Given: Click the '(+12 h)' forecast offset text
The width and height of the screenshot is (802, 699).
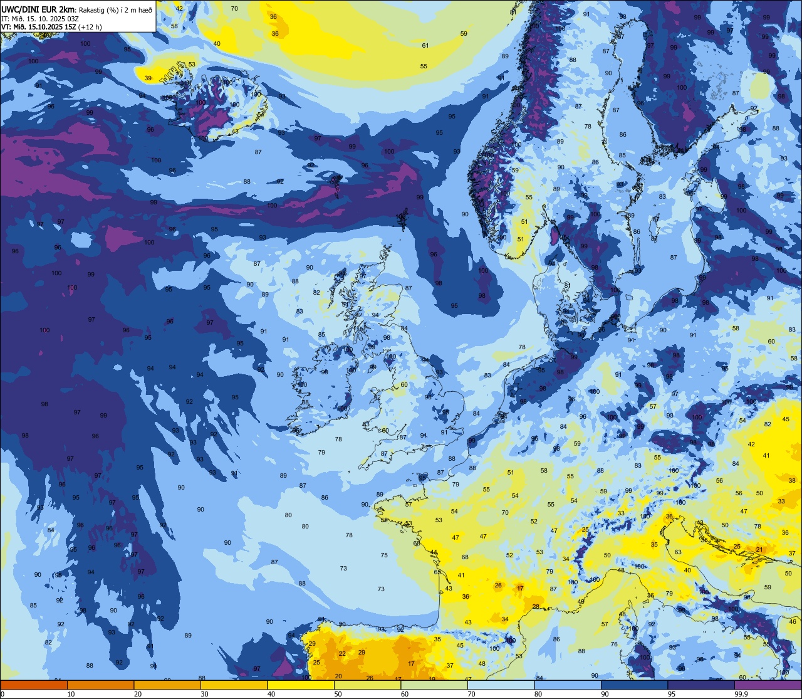Looking at the screenshot, I should pyautogui.click(x=91, y=27).
